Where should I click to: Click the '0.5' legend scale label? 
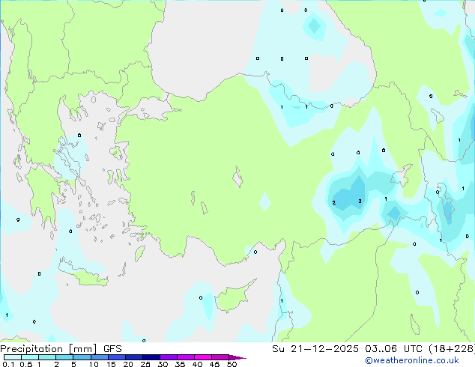click(x=25, y=364)
